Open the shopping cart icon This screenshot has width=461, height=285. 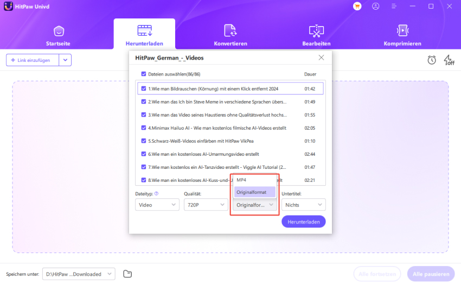tap(357, 6)
